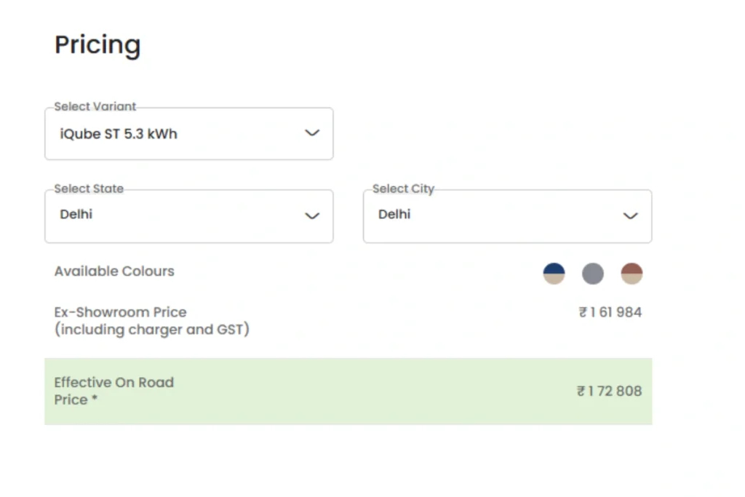
Task: Click the Select State field label
Action: [89, 188]
